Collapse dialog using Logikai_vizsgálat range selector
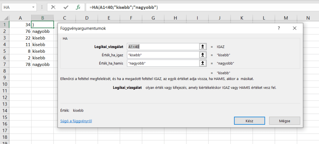319x144 pixels. [202, 47]
